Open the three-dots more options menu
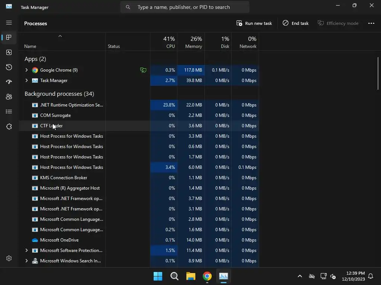This screenshot has height=285, width=381. (371, 23)
